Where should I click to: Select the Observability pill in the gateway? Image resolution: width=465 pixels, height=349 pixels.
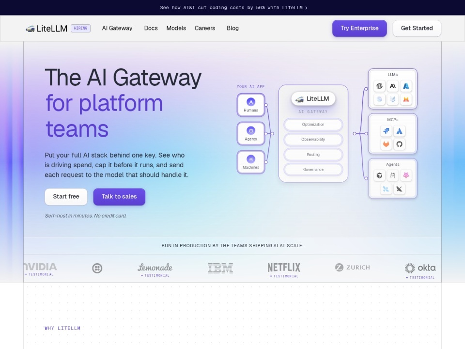click(313, 140)
